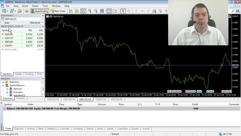Close the Market Watch panel
This screenshot has width=241, height=136.
[43, 26]
